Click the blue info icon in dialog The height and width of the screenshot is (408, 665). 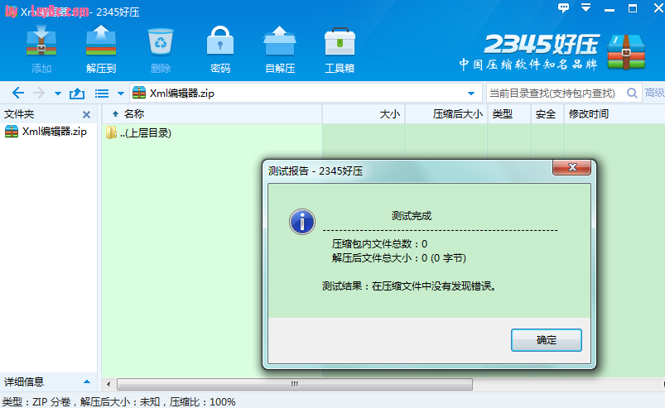point(302,222)
